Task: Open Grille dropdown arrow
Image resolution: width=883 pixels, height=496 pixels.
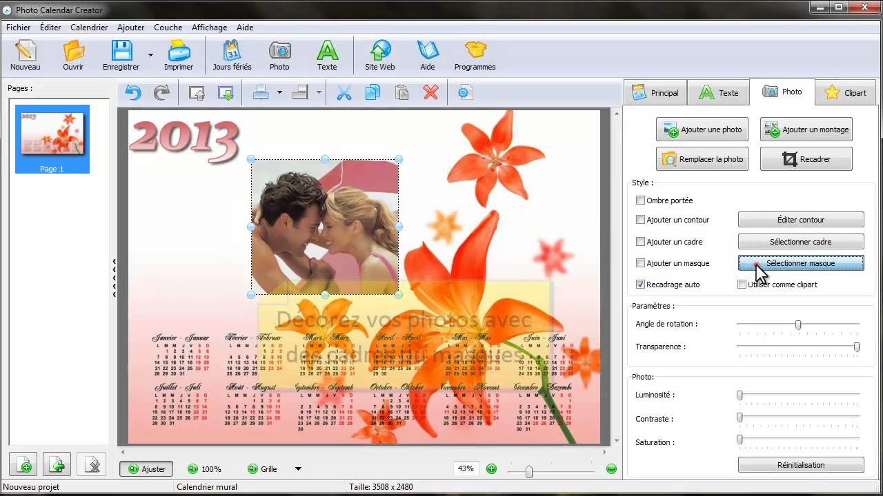Action: tap(298, 469)
